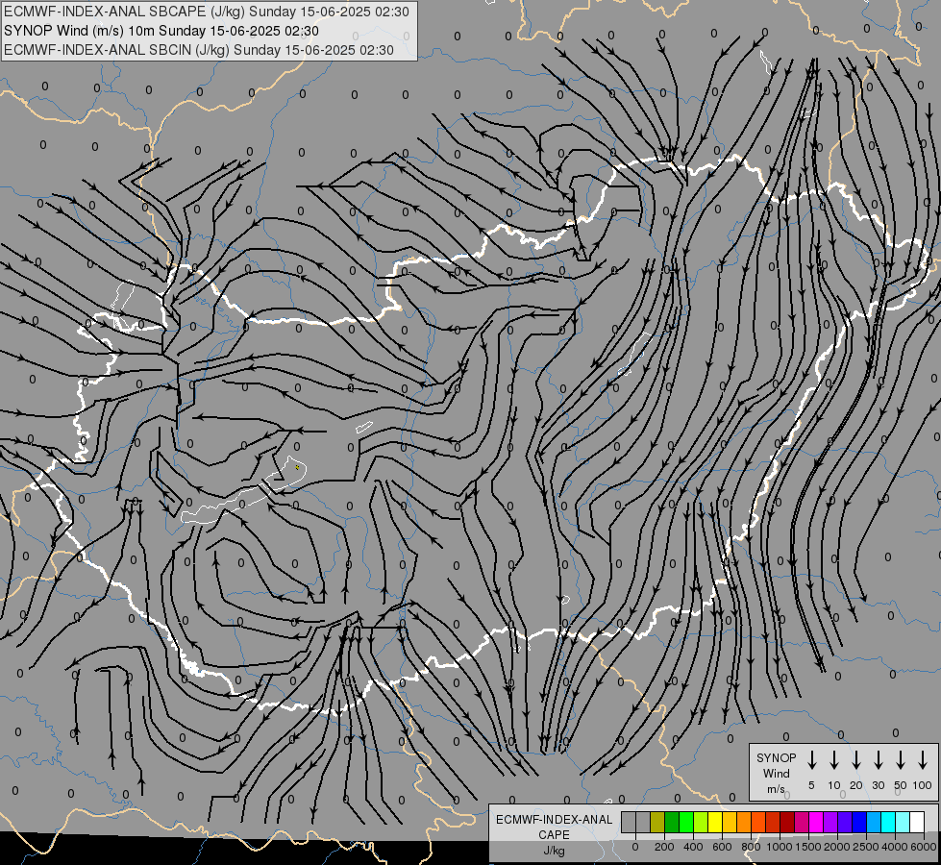The height and width of the screenshot is (865, 941).
Task: Click the 'ECMWF-INDEX-ANAL' legend label
Action: (x=554, y=820)
